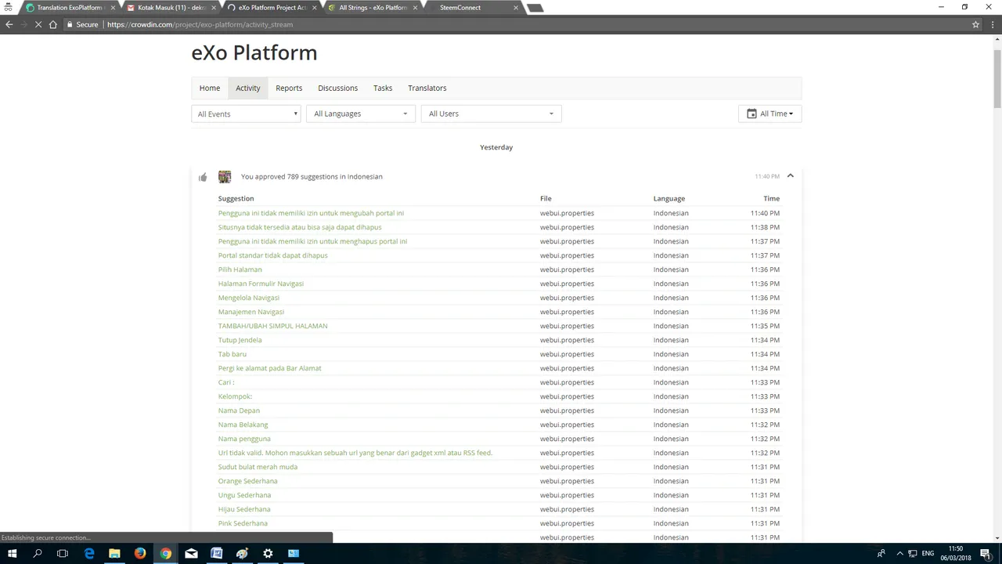Click 'You approved 789 suggestions in Indonesian'
This screenshot has width=1002, height=564.
tap(312, 177)
